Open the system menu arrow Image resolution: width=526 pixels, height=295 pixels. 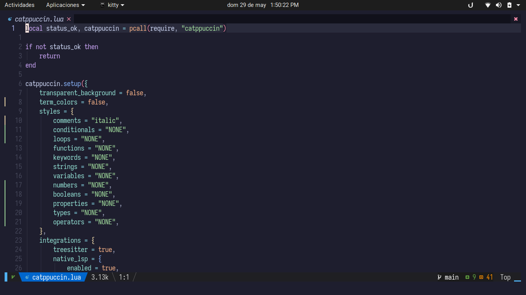pos(519,5)
